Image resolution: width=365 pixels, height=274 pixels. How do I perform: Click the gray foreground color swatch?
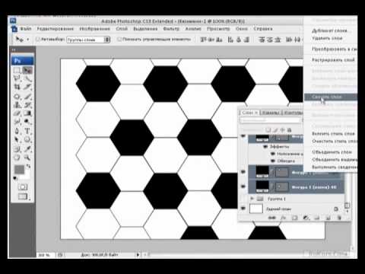(19, 169)
